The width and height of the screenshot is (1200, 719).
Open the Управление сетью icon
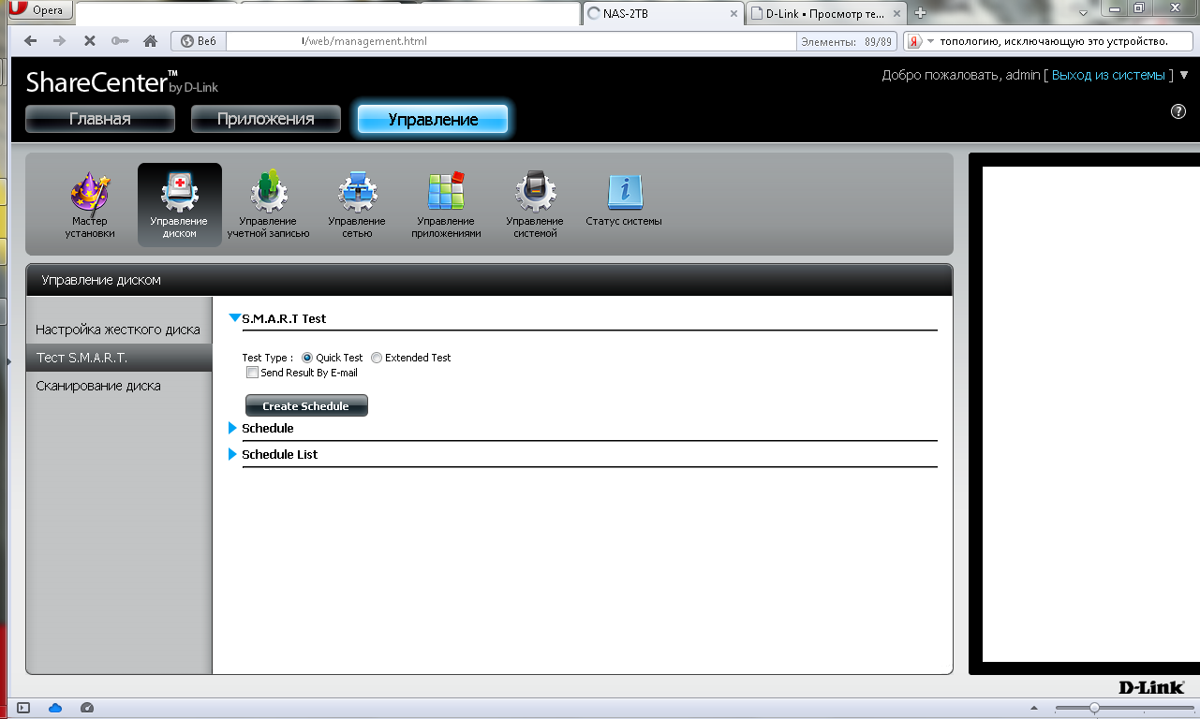(x=357, y=205)
